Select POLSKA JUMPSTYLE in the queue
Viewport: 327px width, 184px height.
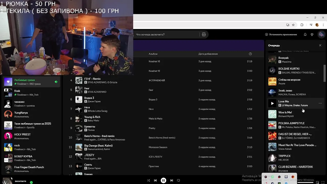296,125
